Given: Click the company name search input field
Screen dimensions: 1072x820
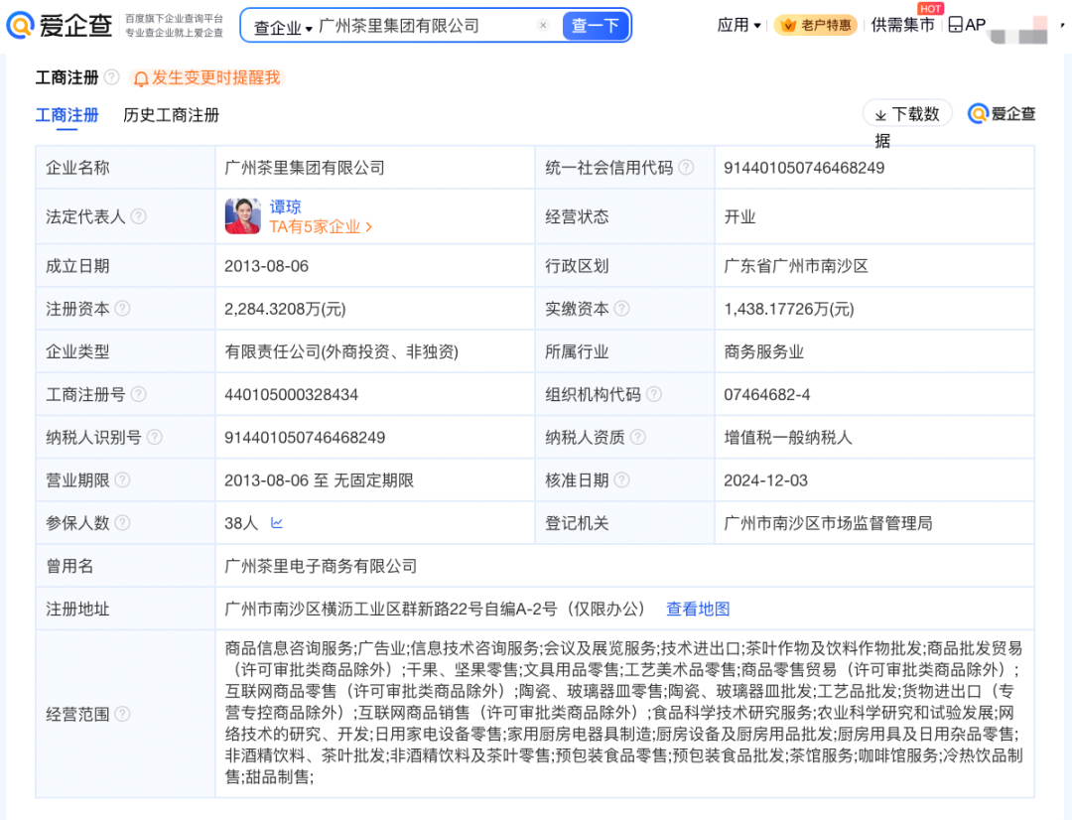Looking at the screenshot, I should [x=427, y=26].
